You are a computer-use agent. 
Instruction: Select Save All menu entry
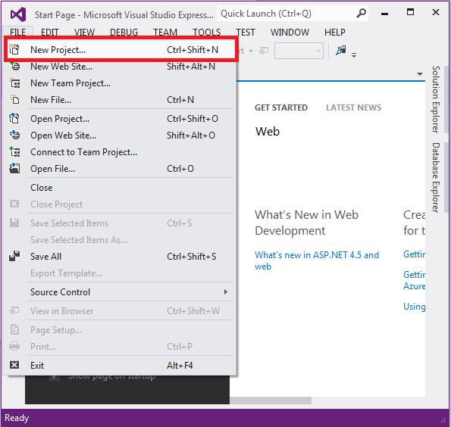[x=121, y=257]
